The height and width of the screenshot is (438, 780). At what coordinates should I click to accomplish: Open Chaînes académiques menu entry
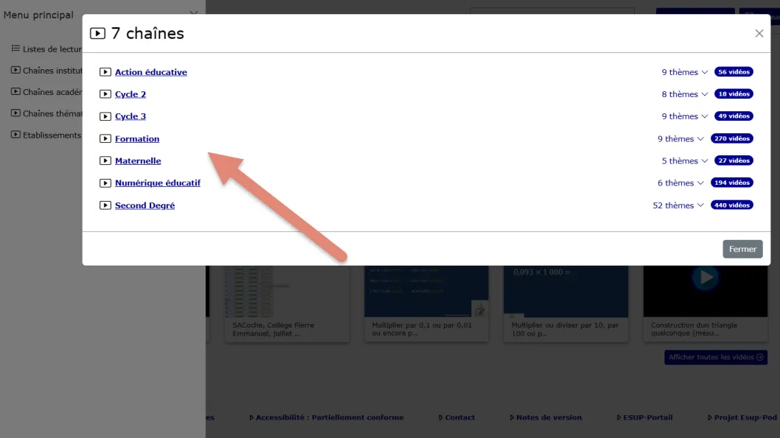pyautogui.click(x=46, y=92)
